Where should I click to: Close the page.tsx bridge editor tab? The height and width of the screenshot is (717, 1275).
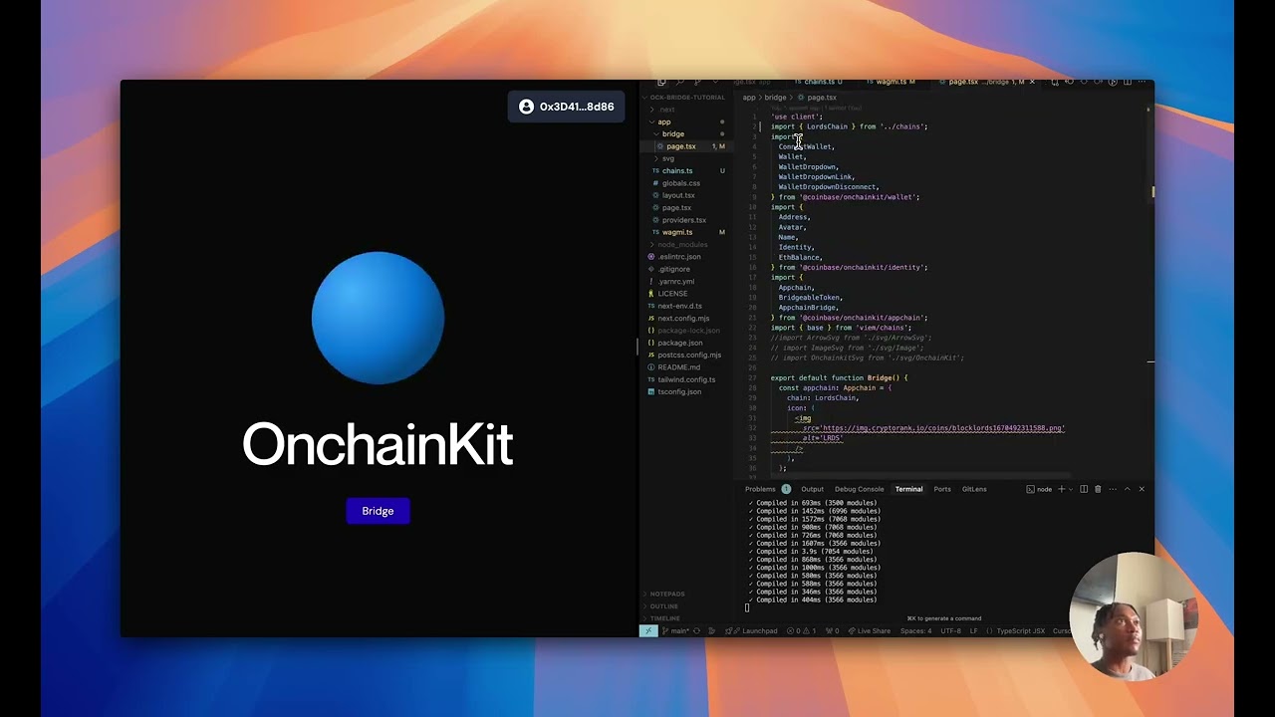click(x=1032, y=82)
